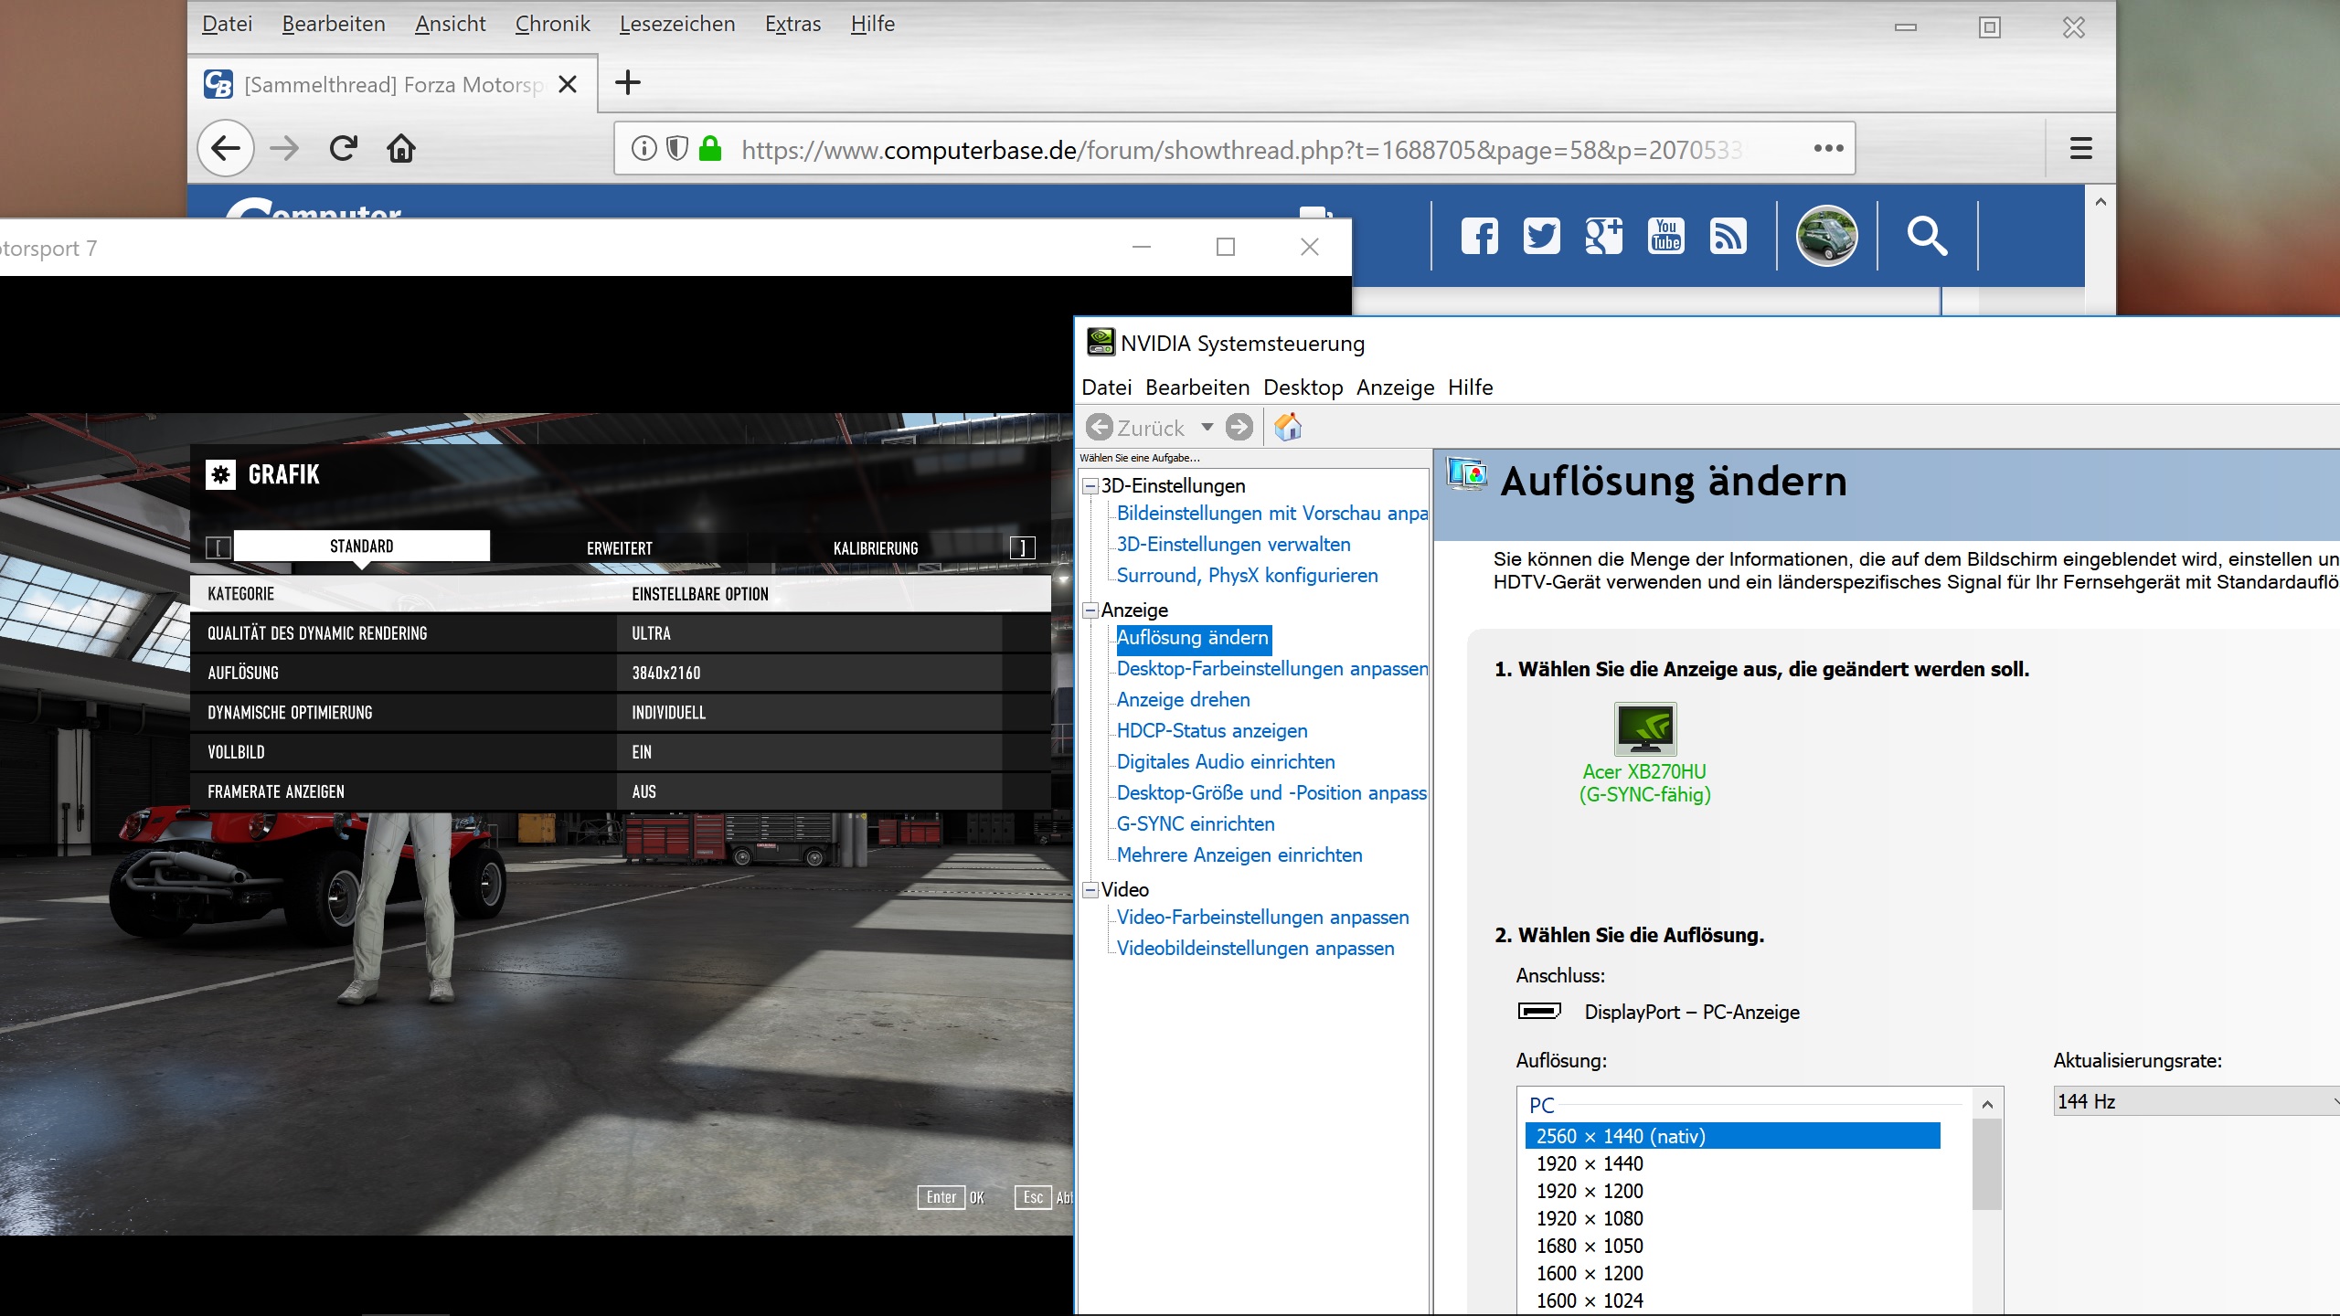Click the Facebook icon on ComputerBase header

click(1479, 237)
